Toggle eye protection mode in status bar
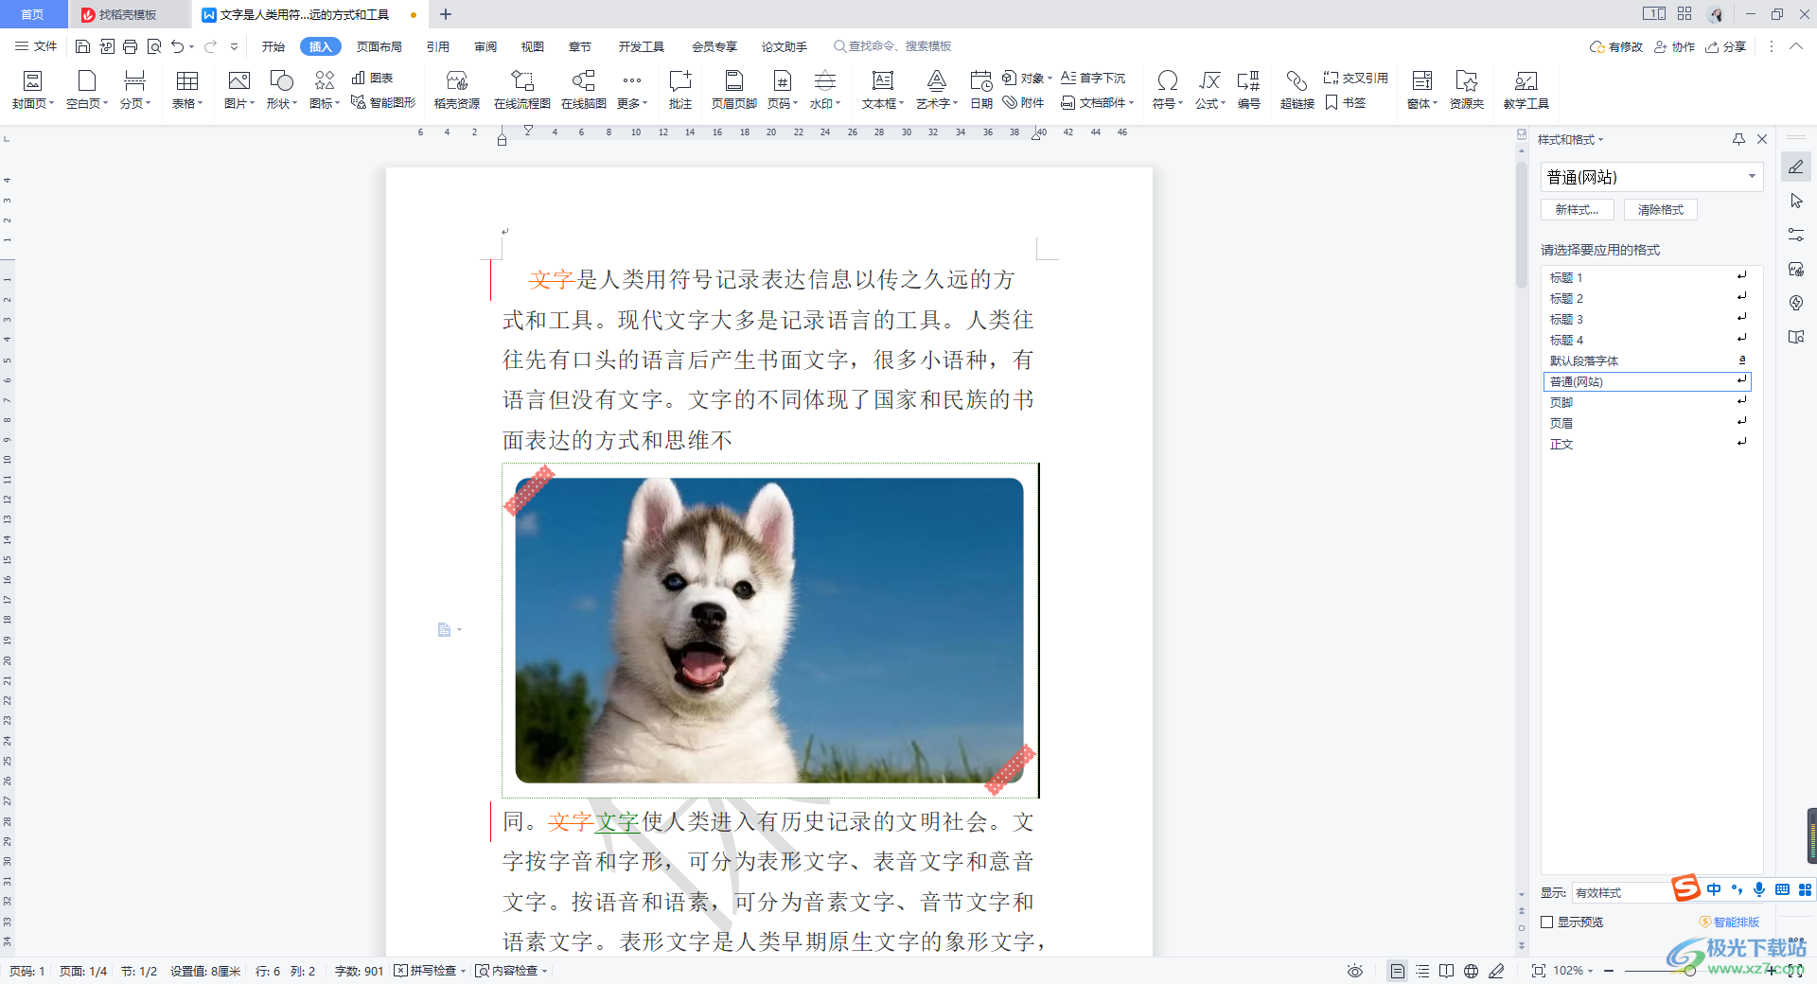The height and width of the screenshot is (984, 1817). tap(1355, 971)
